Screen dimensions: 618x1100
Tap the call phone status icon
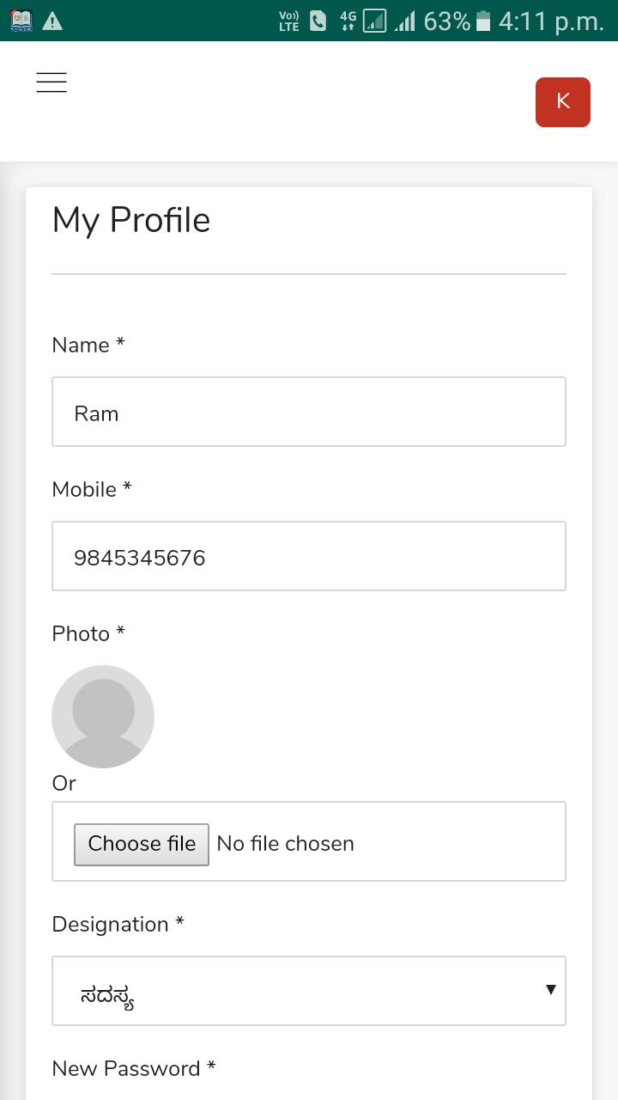[318, 21]
